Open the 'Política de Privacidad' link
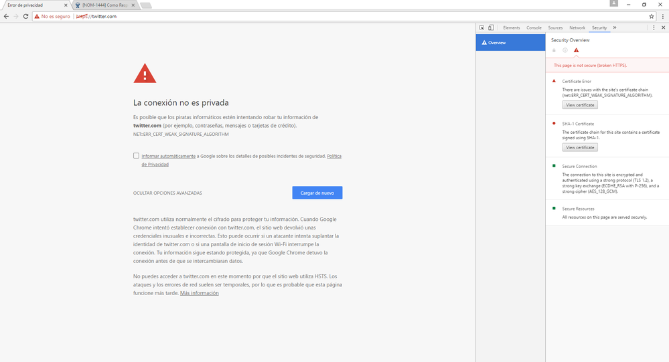The image size is (669, 362). point(334,156)
